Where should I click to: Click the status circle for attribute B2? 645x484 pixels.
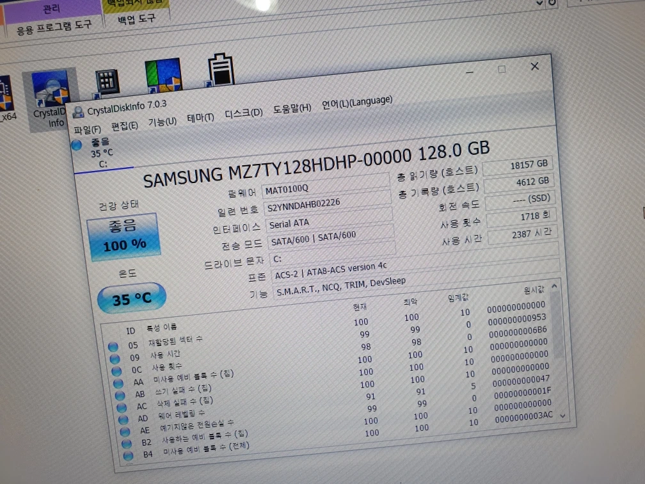tap(127, 444)
